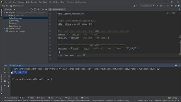Open the Problems tool window
181x102 pixels.
[41, 98]
